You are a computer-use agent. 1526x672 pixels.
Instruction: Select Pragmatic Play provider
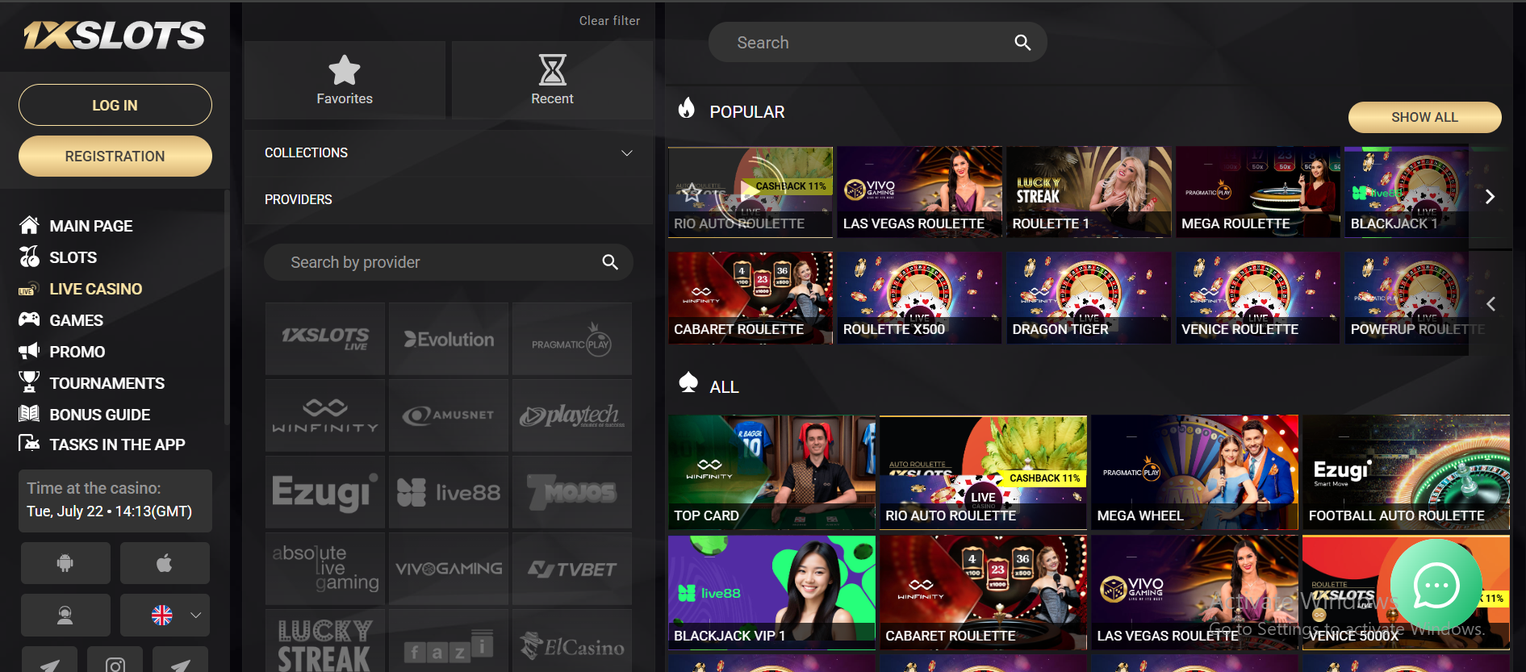tap(572, 339)
